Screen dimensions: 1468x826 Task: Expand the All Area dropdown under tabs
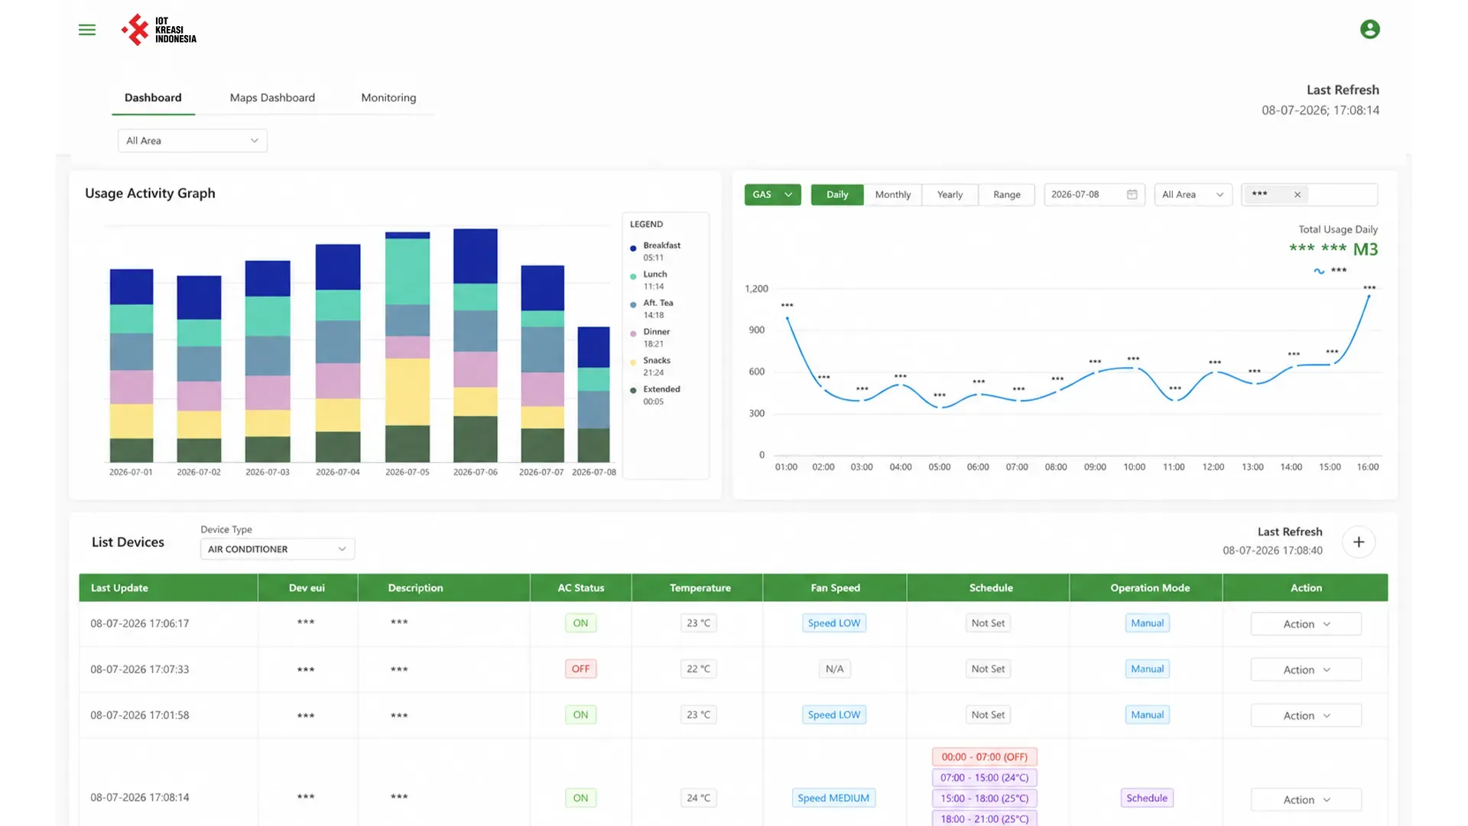click(x=193, y=141)
